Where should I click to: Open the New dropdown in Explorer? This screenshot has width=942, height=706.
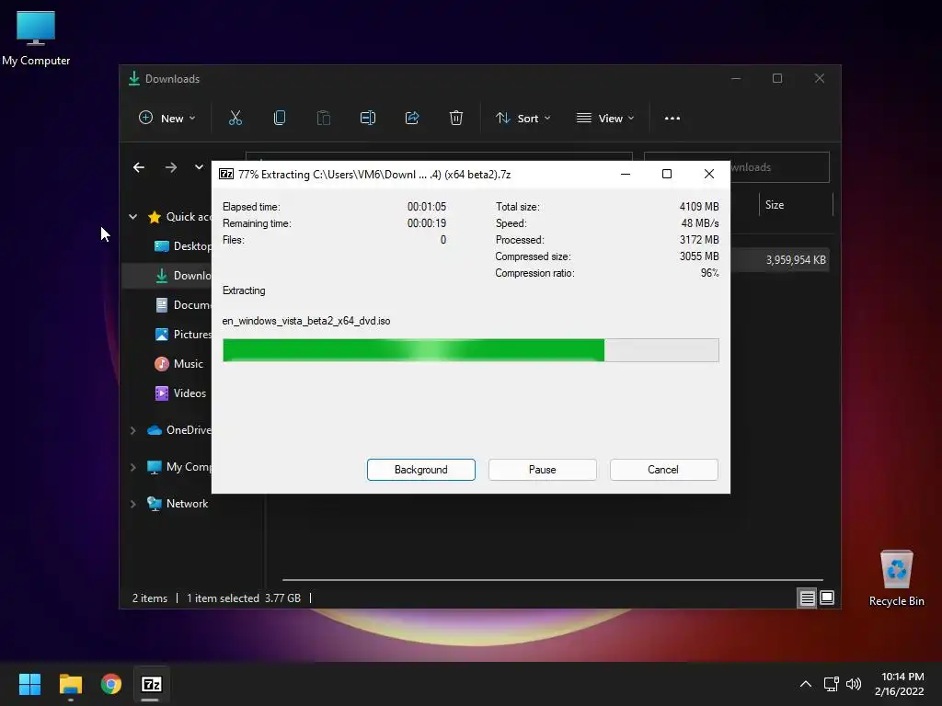point(167,119)
